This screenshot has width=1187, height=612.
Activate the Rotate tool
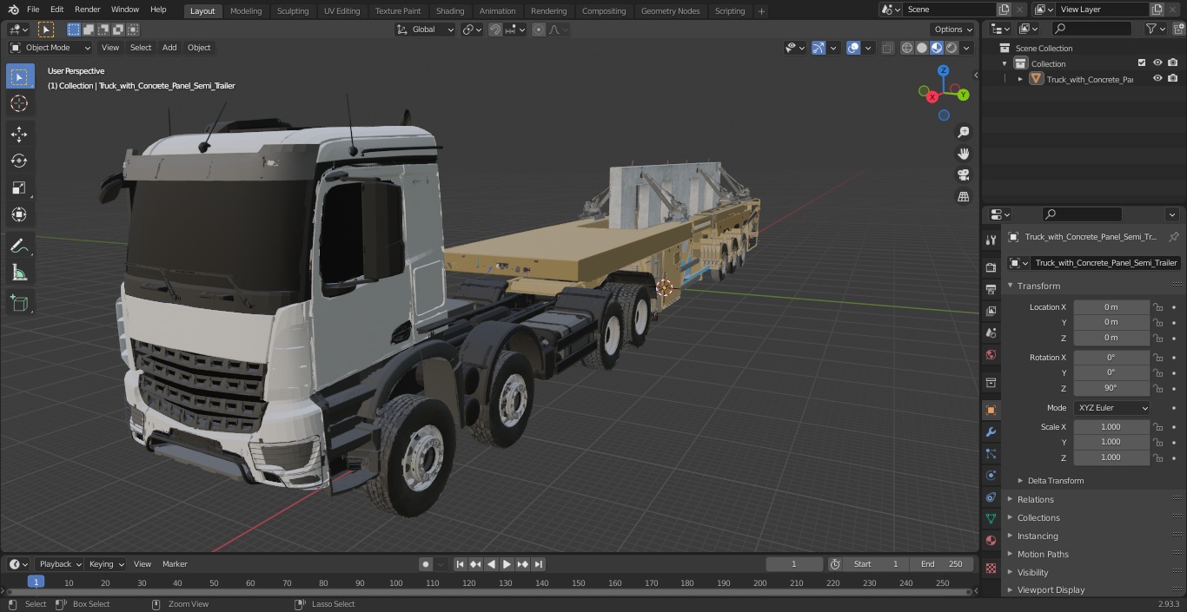pos(19,161)
